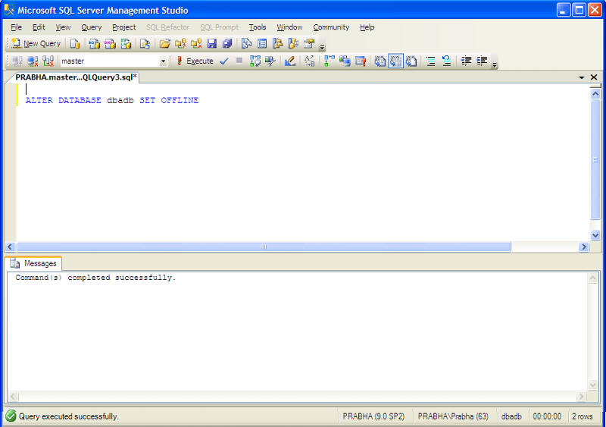Open the active files dropdown arrow
Screen dimensions: 606x427
coord(581,77)
